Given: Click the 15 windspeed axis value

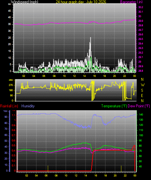Looking at the screenshot, I should [x=9, y=51].
